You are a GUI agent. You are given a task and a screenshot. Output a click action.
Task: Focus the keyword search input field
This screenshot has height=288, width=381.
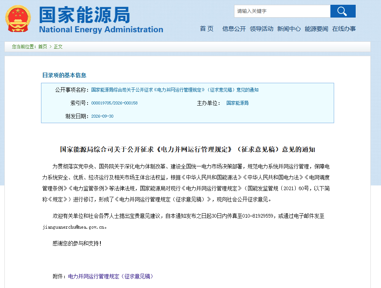click(282, 11)
